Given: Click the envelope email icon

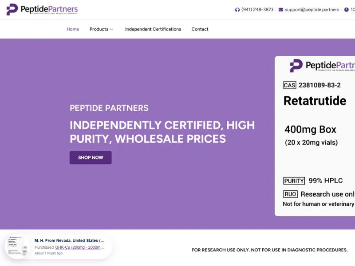Looking at the screenshot, I should pos(281,10).
